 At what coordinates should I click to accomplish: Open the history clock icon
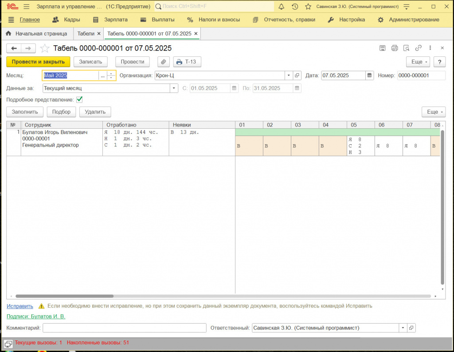pos(295,6)
